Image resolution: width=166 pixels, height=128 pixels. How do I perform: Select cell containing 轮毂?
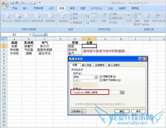(x=14, y=46)
